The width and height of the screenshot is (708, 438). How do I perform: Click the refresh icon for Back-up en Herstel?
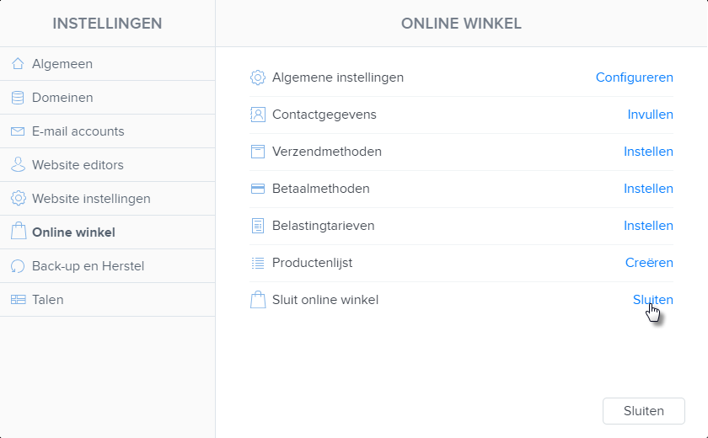pyautogui.click(x=18, y=266)
